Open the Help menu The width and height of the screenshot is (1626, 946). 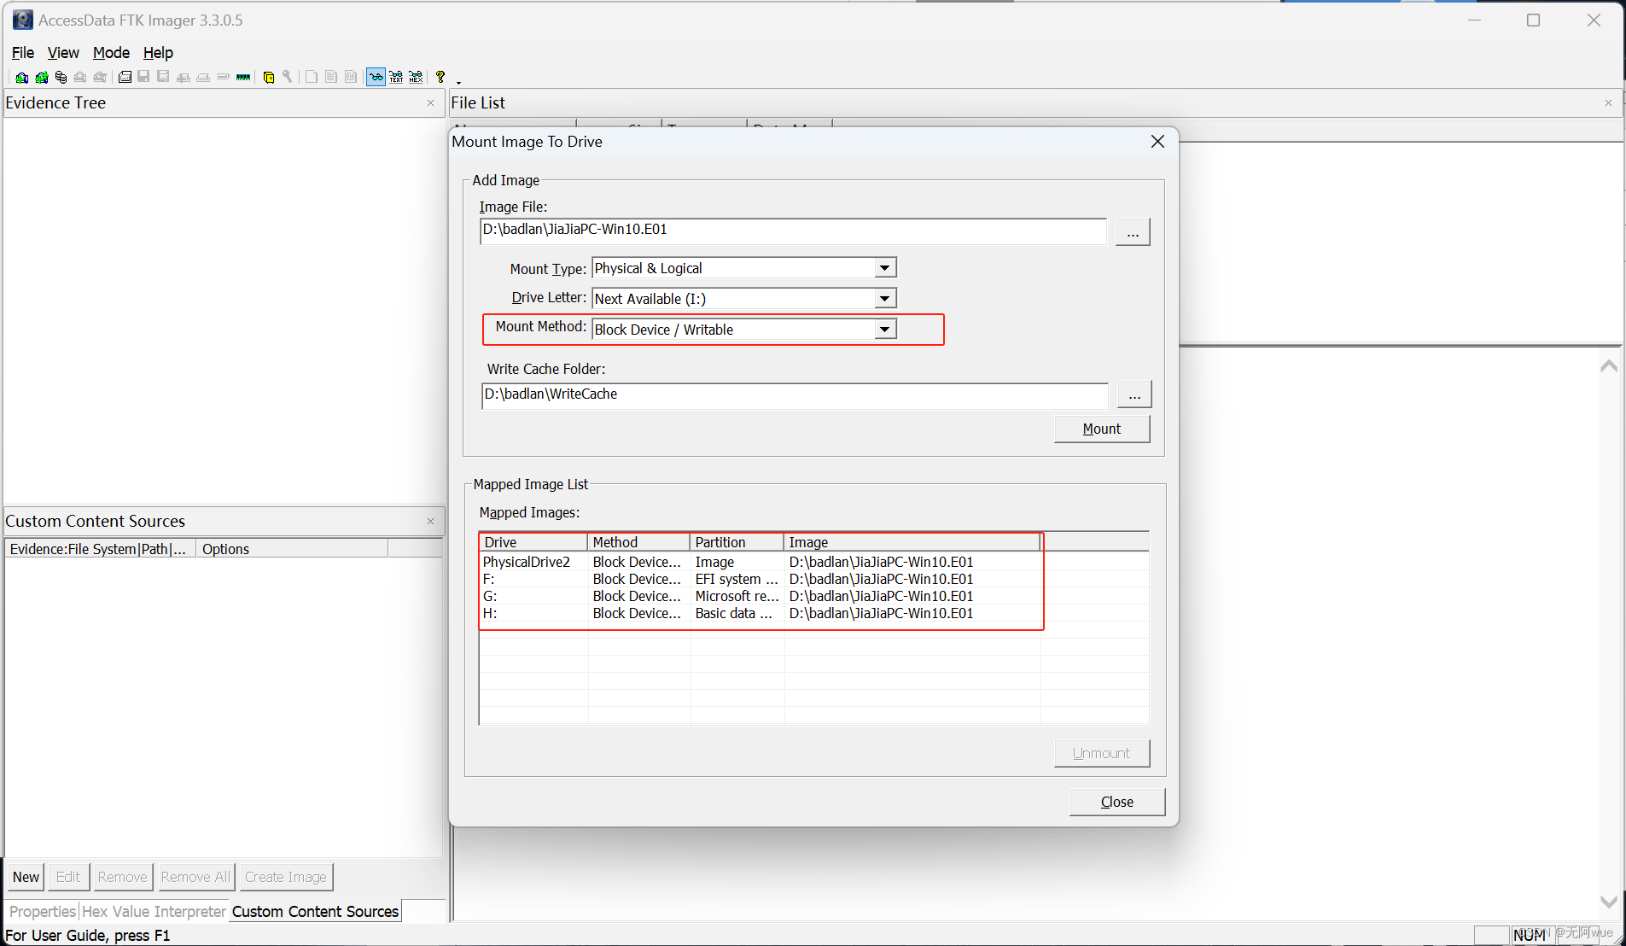158,53
